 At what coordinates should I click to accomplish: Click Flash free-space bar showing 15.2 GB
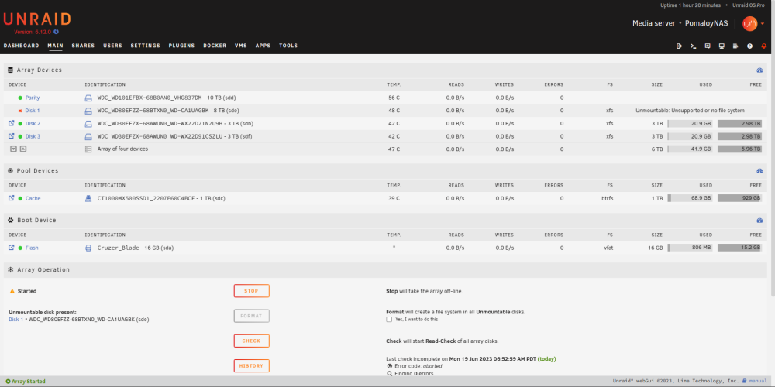[739, 248]
